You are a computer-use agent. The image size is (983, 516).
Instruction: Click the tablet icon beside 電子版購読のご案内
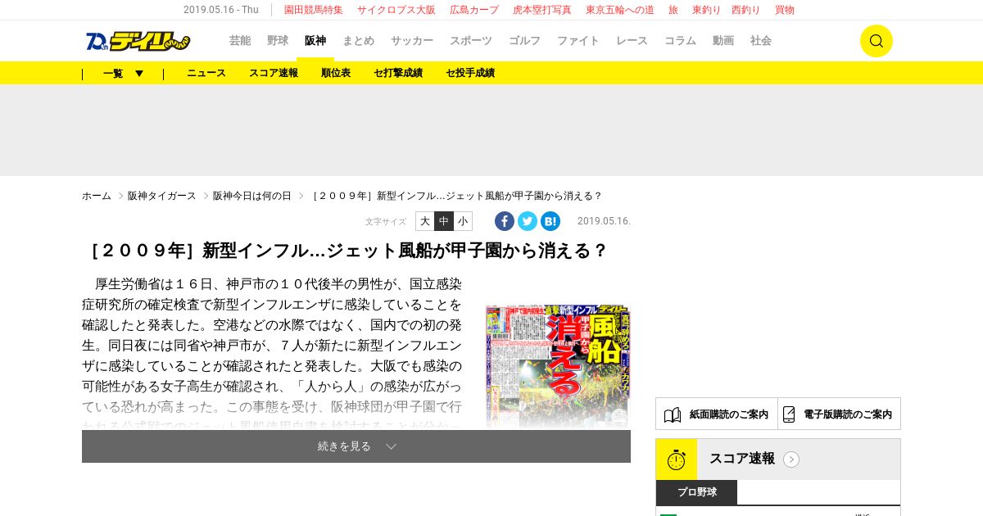pyautogui.click(x=789, y=414)
